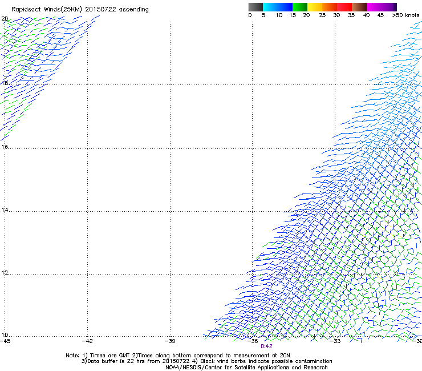Click the longitude -45 axis label

5,341
